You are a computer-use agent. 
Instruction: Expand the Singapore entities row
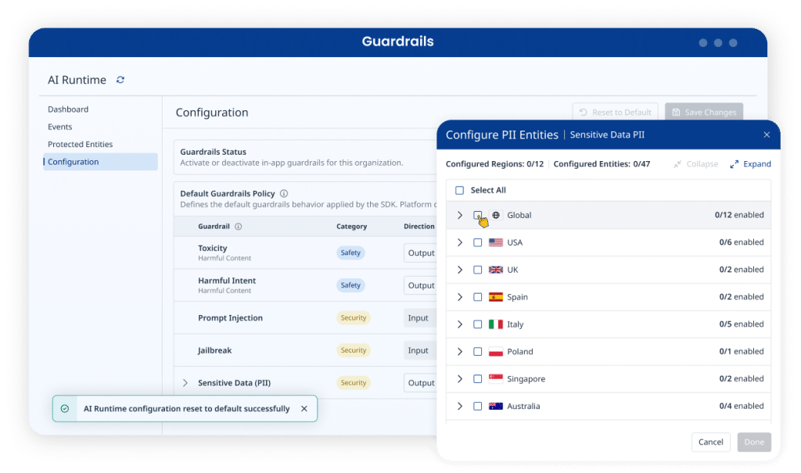[x=460, y=378]
